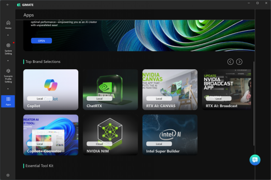Open Scenario Profile Setting in the sidebar

click(8, 76)
